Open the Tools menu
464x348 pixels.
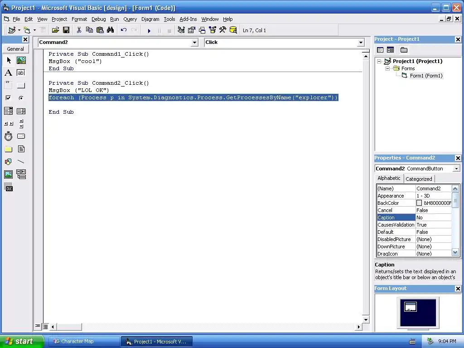coord(169,19)
